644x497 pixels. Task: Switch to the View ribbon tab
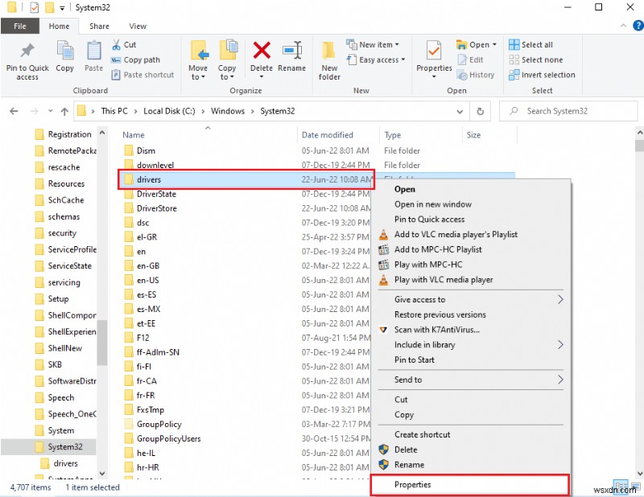pyautogui.click(x=138, y=27)
